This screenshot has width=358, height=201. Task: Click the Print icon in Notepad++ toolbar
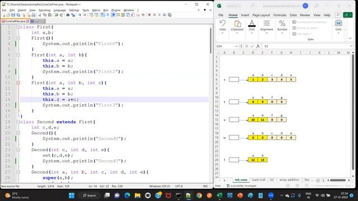pos(34,15)
